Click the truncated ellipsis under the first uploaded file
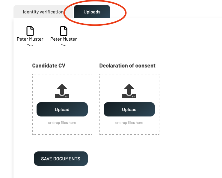Image resolution: width=222 pixels, height=178 pixels. point(30,45)
